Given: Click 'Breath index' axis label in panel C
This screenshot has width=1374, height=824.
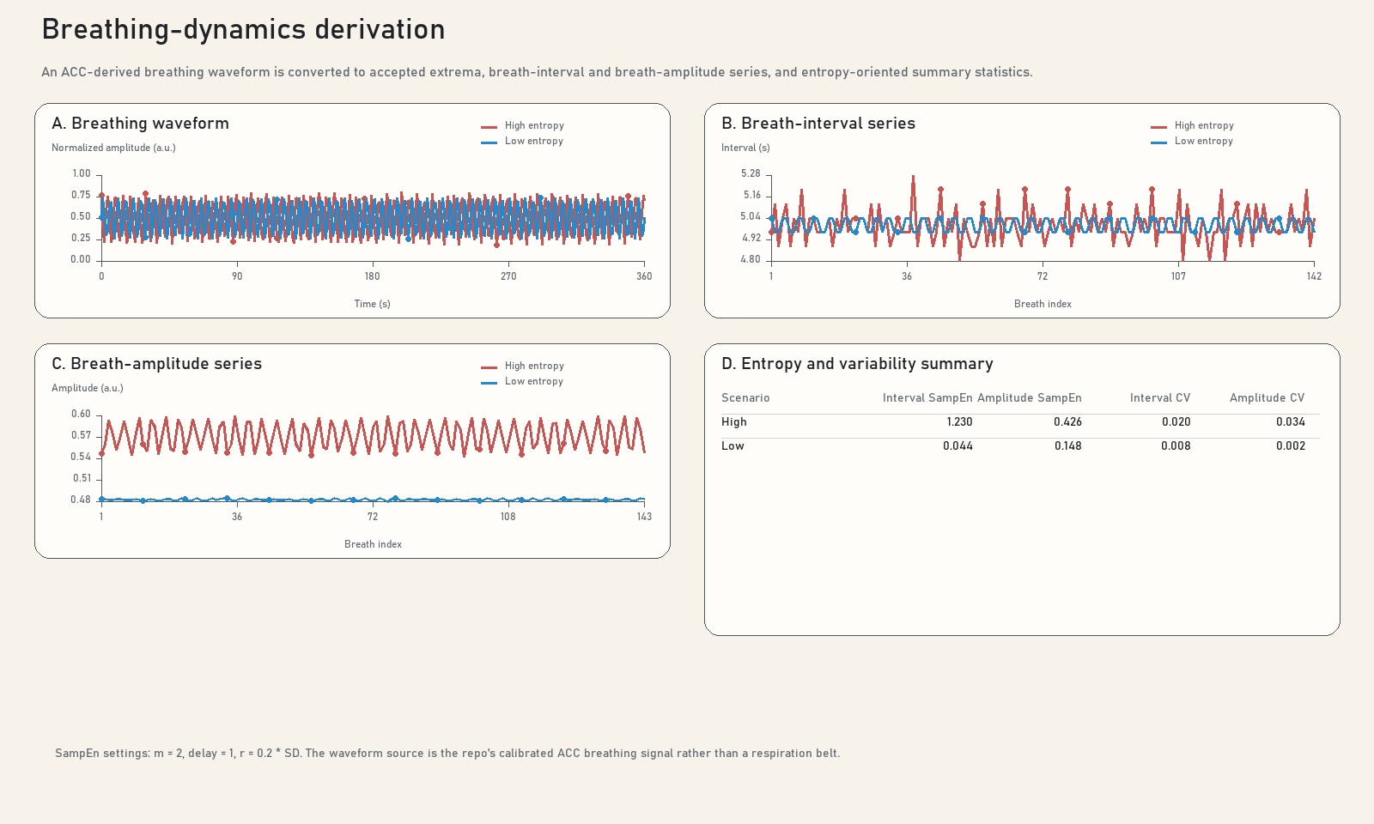Looking at the screenshot, I should click(373, 544).
